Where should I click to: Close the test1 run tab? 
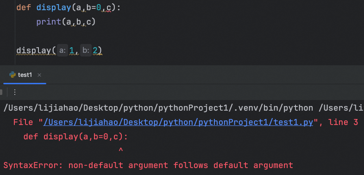click(39, 75)
